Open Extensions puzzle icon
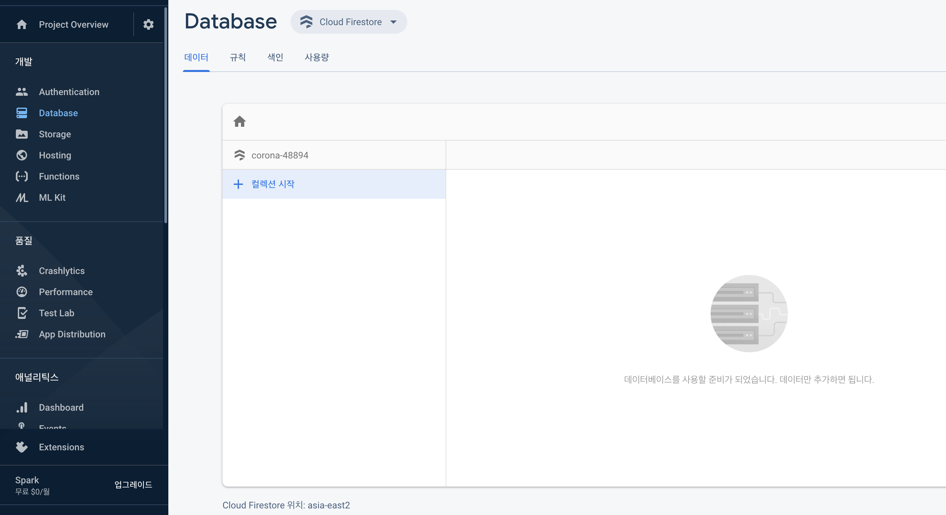This screenshot has height=515, width=946. [22, 447]
